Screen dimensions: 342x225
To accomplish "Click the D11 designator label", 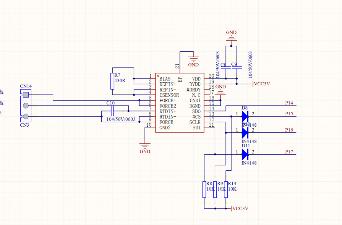I will [246, 146].
